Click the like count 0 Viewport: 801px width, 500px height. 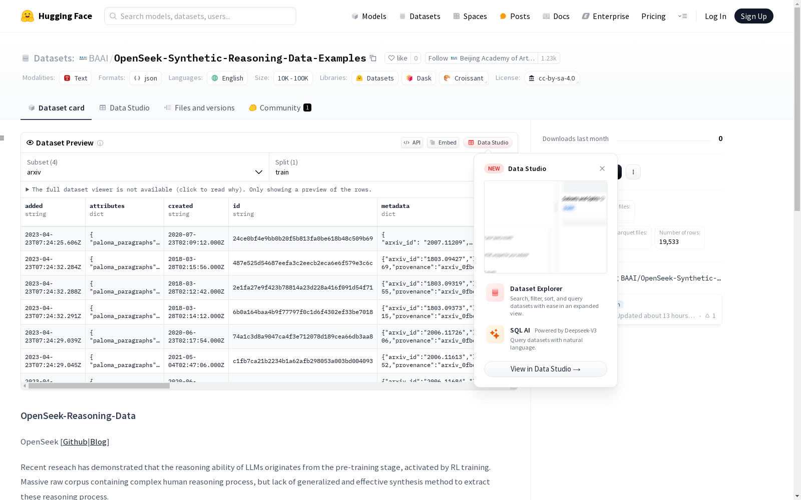coord(416,58)
